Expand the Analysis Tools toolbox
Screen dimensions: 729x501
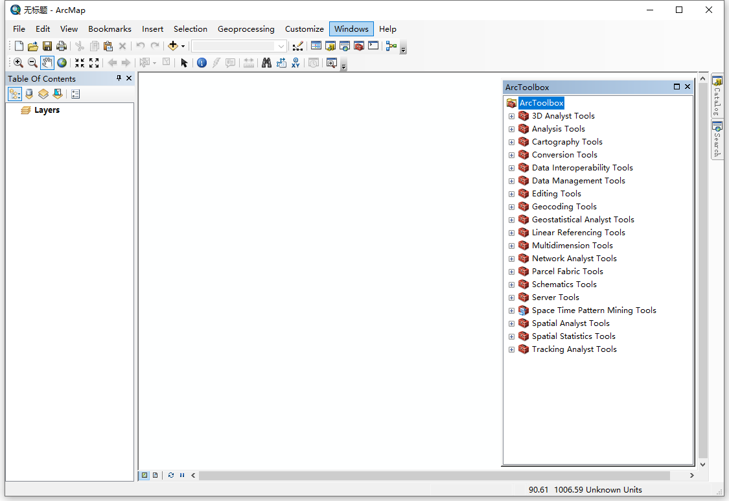tap(511, 130)
